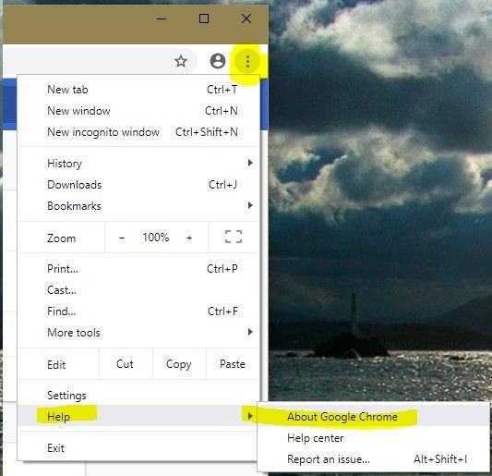Increase zoom with the plus button

tap(189, 238)
